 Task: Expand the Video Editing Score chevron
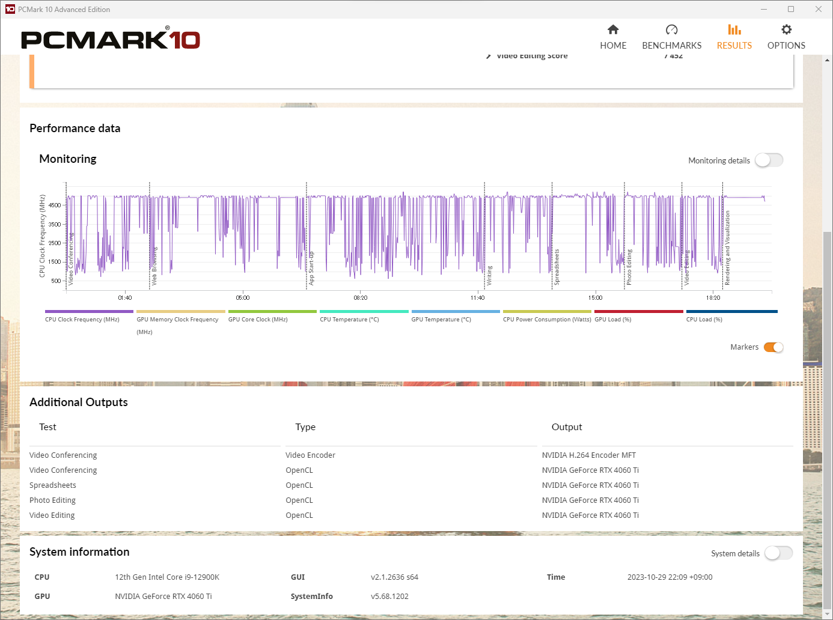click(x=489, y=56)
